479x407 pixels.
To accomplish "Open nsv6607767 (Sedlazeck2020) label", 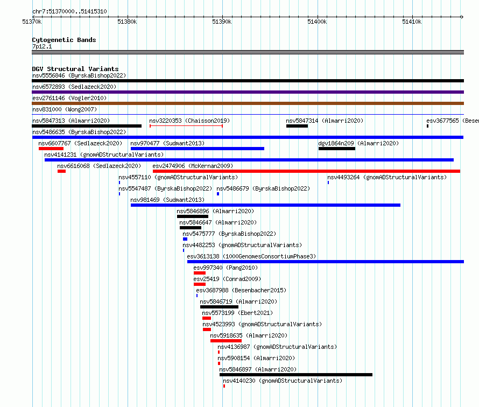I will pyautogui.click(x=80, y=143).
